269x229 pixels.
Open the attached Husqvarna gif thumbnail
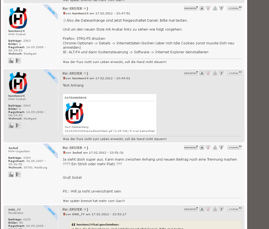coord(74,113)
